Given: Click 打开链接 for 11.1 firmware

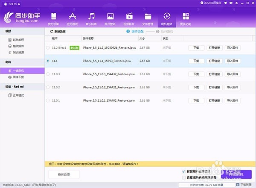Looking at the screenshot, I should [214, 61].
